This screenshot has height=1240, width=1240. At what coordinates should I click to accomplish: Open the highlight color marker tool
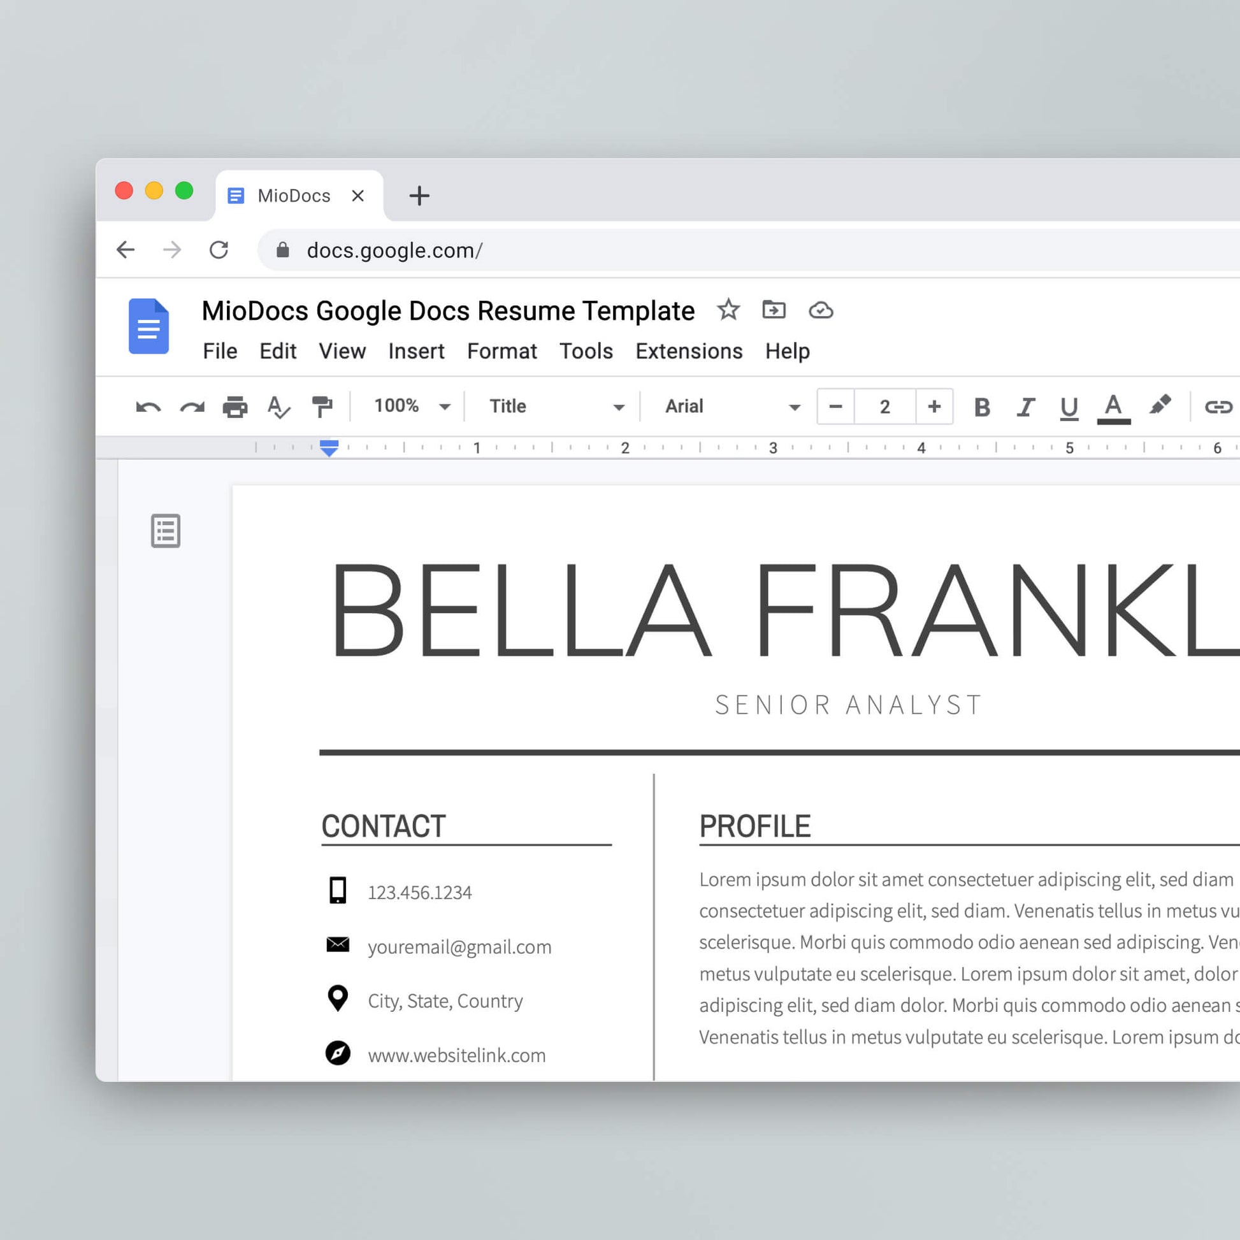(1159, 406)
